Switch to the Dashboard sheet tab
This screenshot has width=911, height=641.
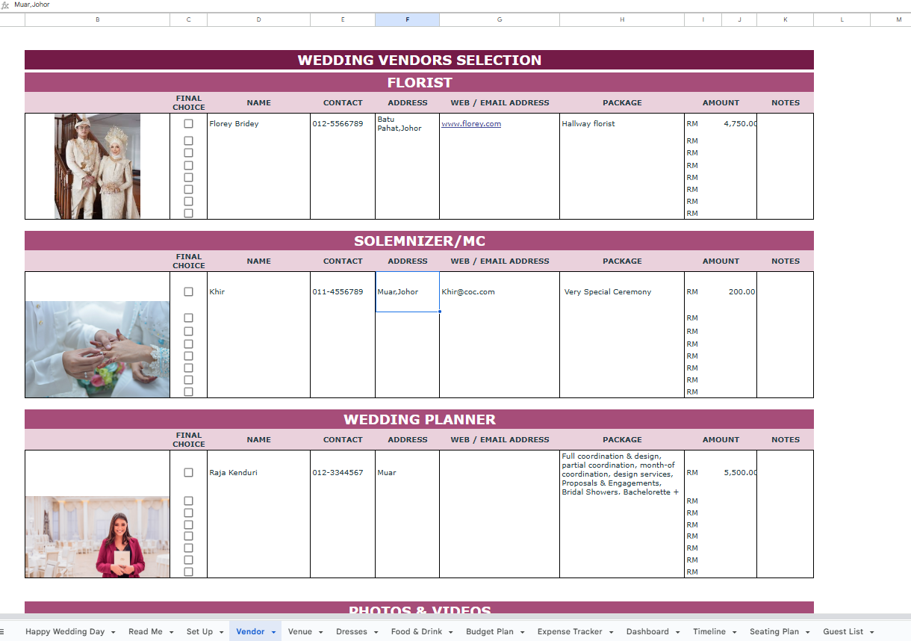(647, 632)
